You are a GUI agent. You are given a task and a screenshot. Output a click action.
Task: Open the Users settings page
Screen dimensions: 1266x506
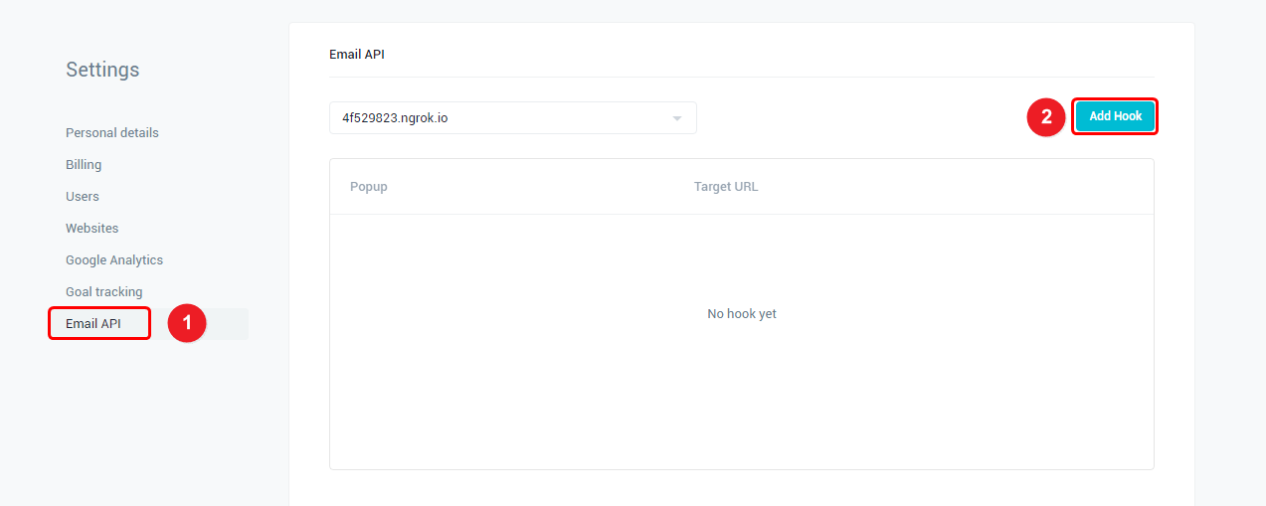pyautogui.click(x=83, y=197)
